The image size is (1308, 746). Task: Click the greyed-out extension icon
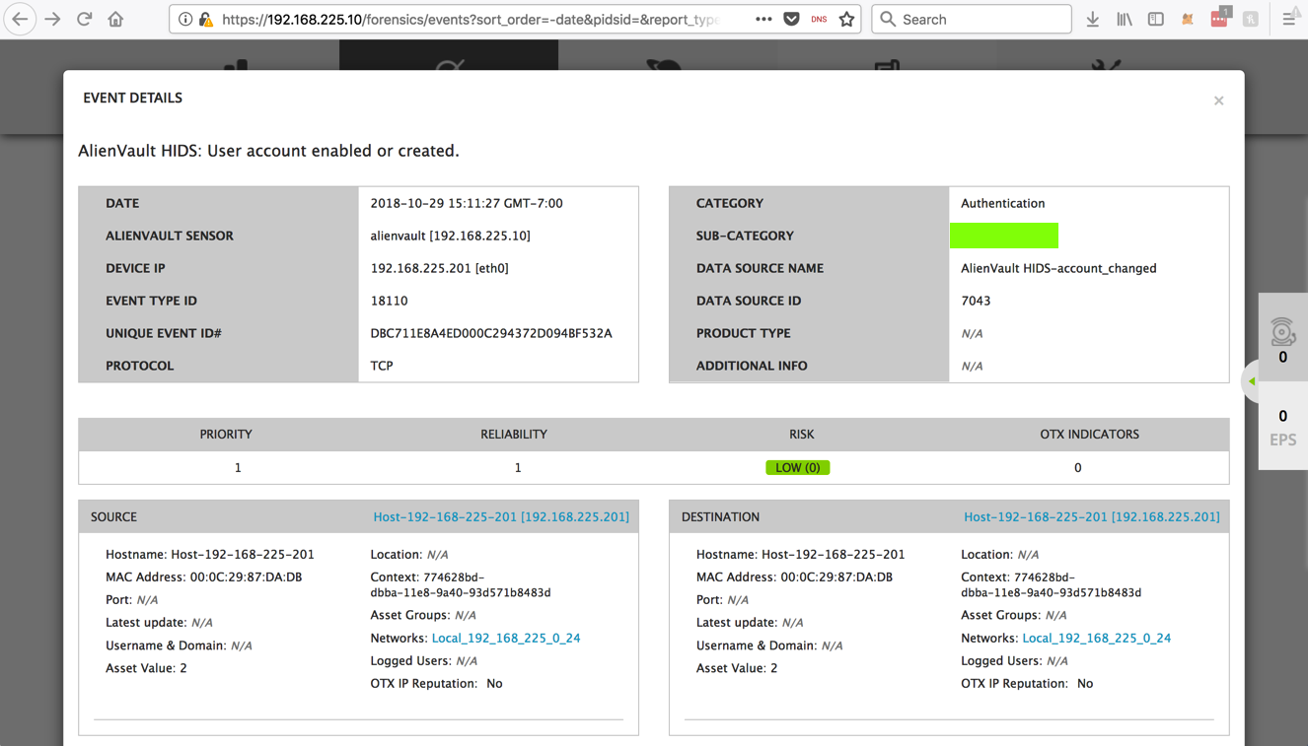pos(1251,19)
